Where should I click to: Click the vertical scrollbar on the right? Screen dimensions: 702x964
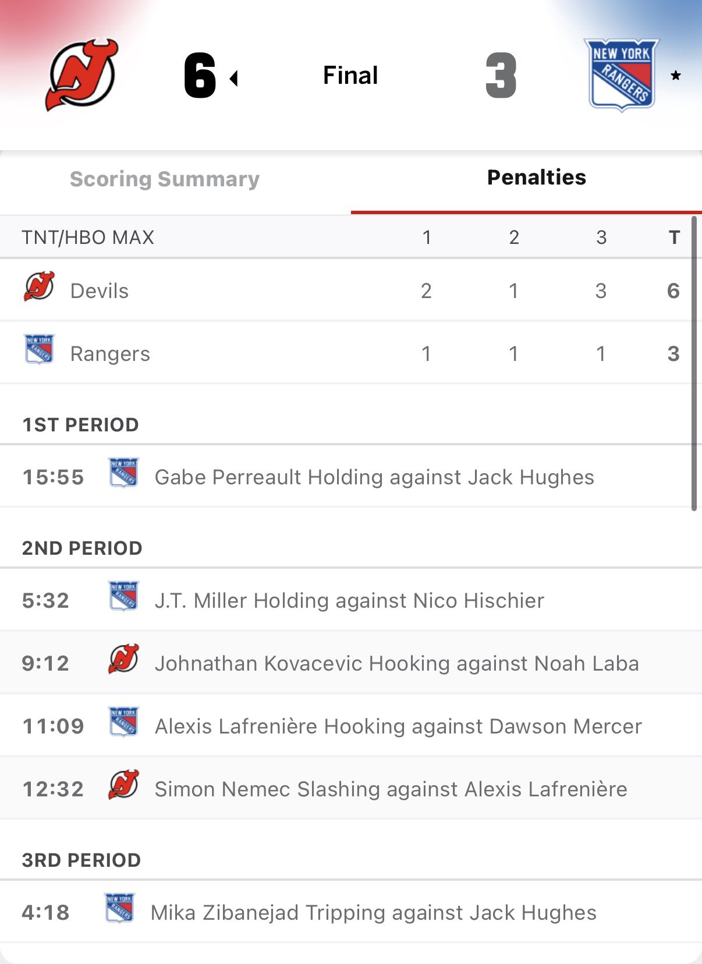pyautogui.click(x=694, y=363)
